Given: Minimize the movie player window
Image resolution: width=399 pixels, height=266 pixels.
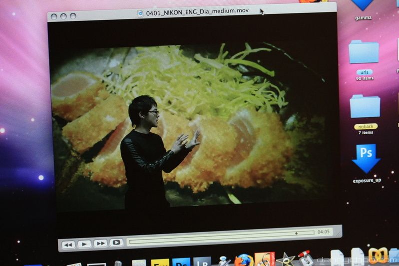Looking at the screenshot, I should [63, 16].
